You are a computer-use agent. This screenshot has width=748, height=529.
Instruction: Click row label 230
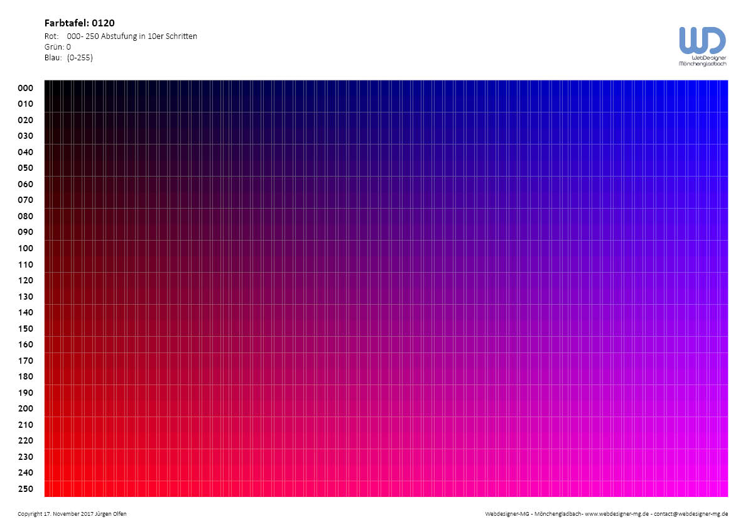[26, 457]
